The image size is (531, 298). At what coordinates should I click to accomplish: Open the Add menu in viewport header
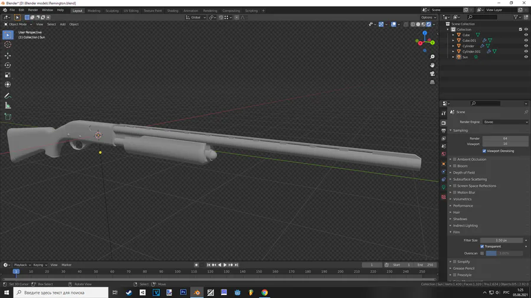63,24
